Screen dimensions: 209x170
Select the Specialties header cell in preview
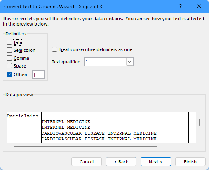click(23, 116)
